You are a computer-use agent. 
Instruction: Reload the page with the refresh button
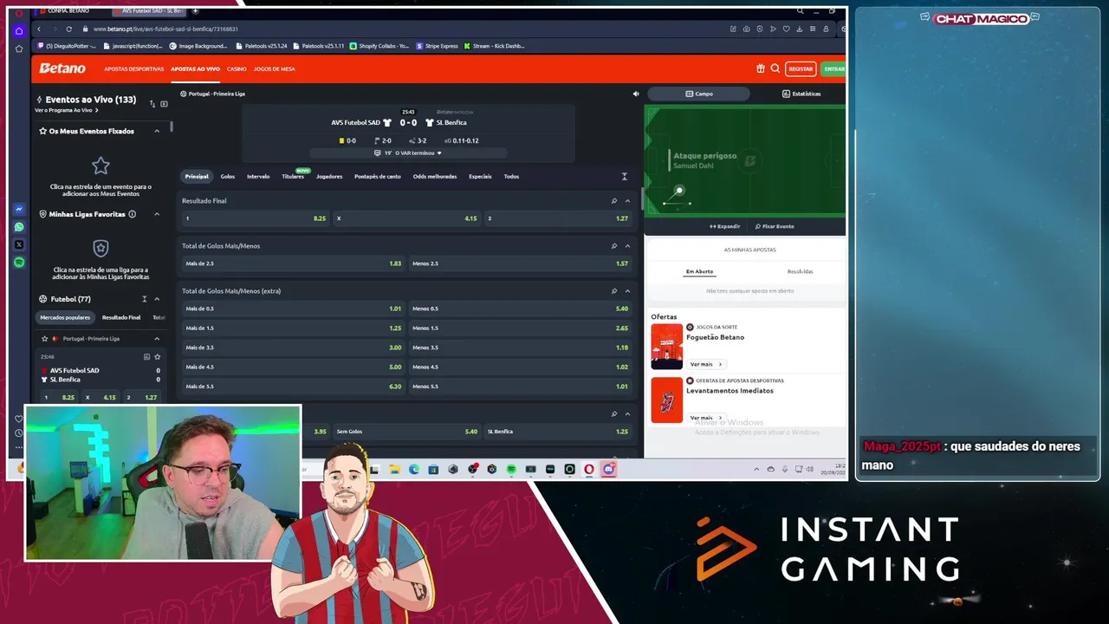tap(69, 29)
